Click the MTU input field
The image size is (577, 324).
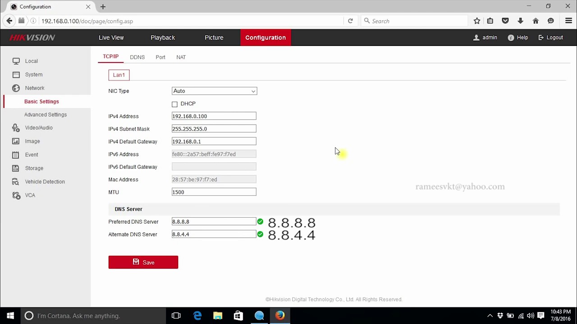click(x=214, y=192)
